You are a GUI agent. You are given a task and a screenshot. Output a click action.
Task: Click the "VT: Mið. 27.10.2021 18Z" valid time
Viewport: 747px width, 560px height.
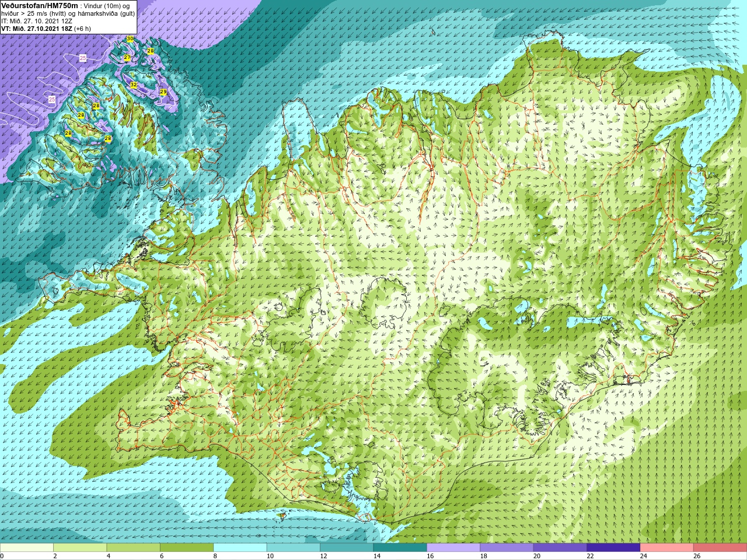[37, 28]
